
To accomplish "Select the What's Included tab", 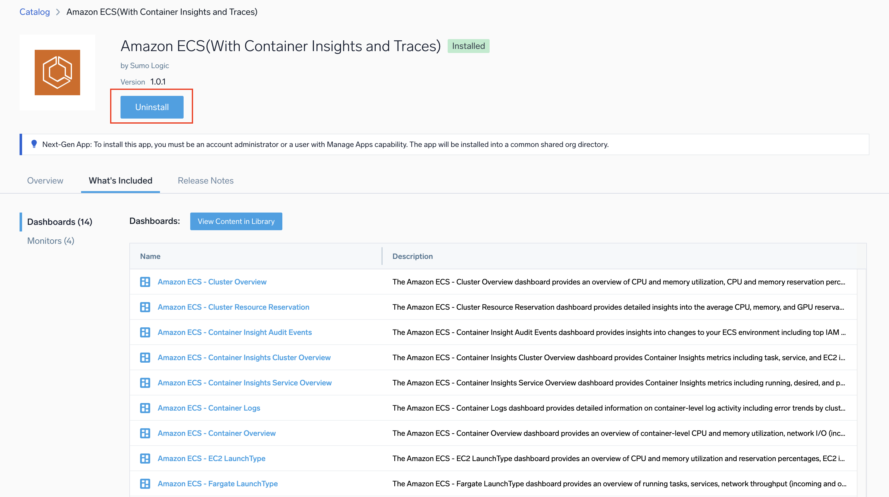I will click(121, 180).
